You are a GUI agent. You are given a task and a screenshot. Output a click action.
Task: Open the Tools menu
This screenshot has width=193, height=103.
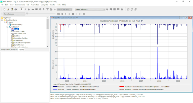click(x=58, y=5)
